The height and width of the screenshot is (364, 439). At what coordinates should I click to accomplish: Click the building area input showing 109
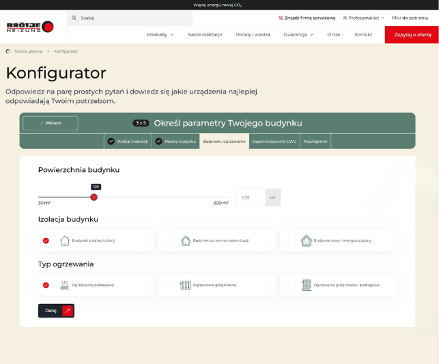251,197
